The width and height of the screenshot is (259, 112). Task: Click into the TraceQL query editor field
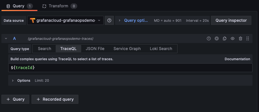pyautogui.click(x=130, y=68)
